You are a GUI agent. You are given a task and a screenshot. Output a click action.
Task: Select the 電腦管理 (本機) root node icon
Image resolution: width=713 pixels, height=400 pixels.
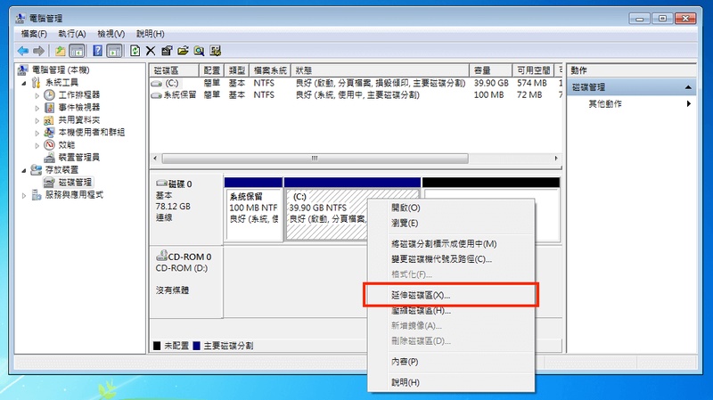[22, 70]
